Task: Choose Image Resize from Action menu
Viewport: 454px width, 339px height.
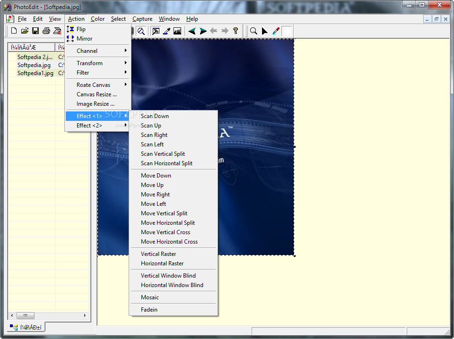Action: (97, 104)
